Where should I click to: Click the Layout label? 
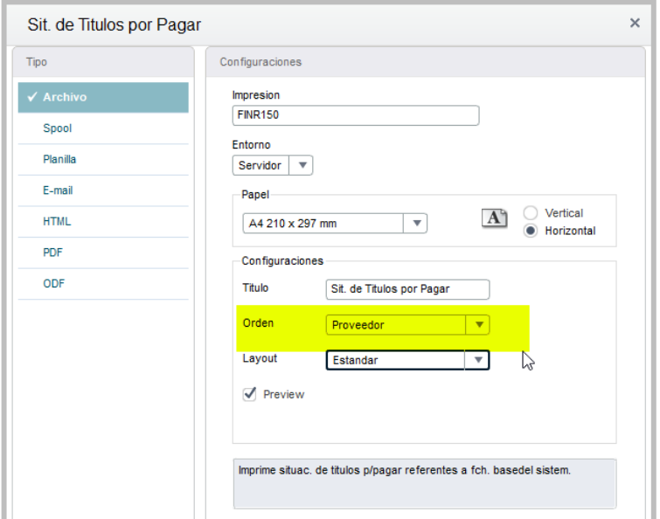260,358
